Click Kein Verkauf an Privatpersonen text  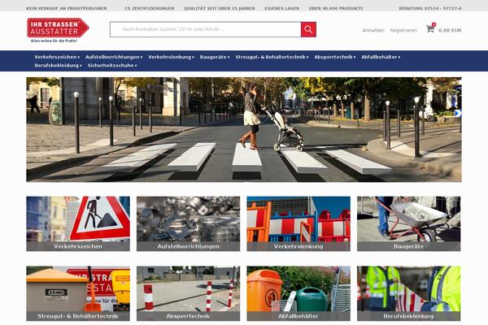(x=67, y=8)
